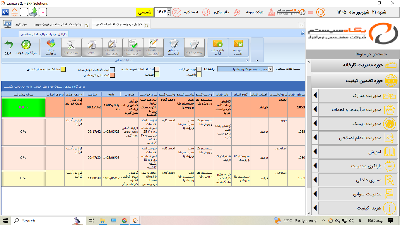Viewport: 400px width, 225px height.
Task: Click the user avatar icon next to احمد کاوه
Action: [x=206, y=12]
